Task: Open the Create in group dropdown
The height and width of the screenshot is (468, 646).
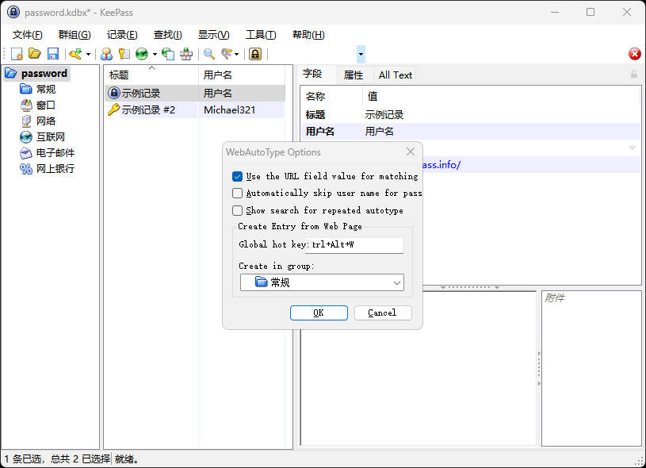Action: (322, 282)
